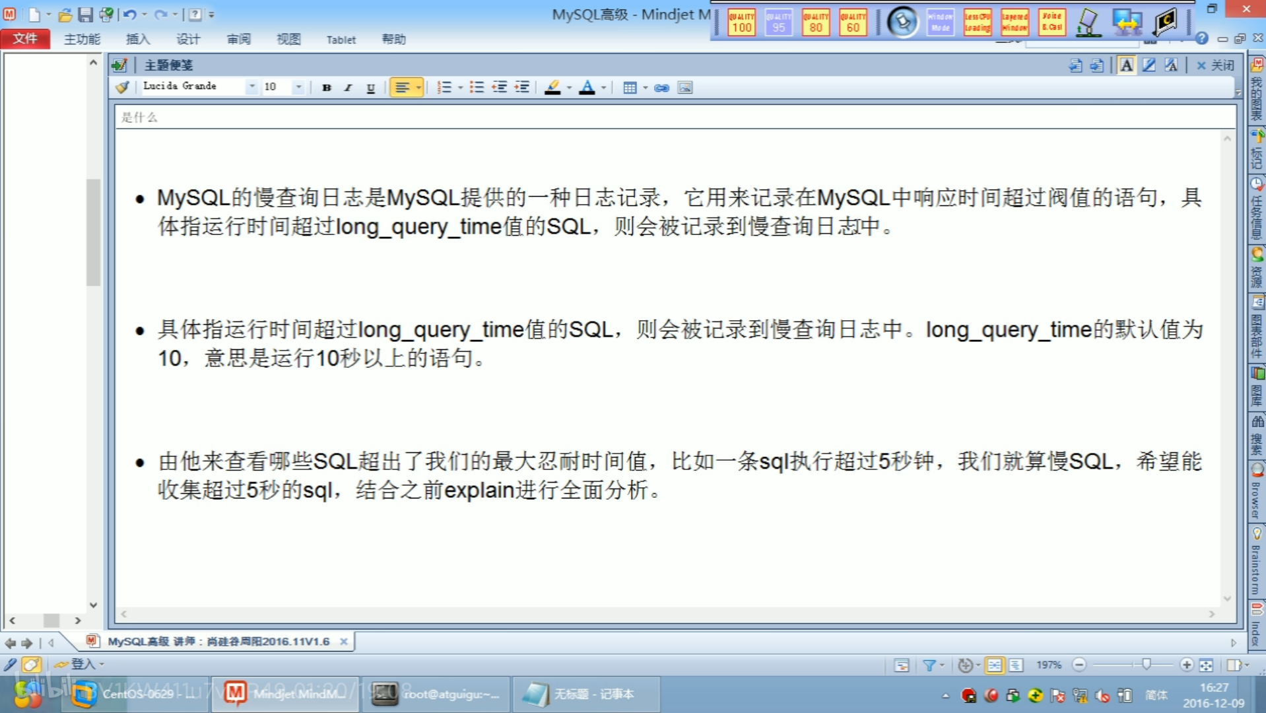Open the 文件 file menu
This screenshot has width=1266, height=713.
pyautogui.click(x=25, y=38)
